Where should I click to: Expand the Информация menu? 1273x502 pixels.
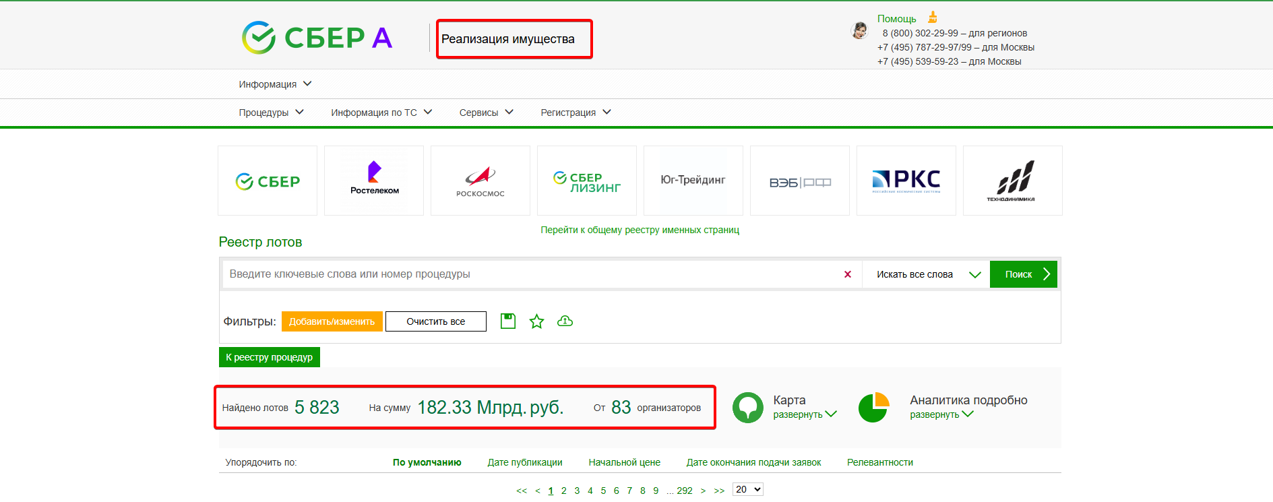click(275, 84)
